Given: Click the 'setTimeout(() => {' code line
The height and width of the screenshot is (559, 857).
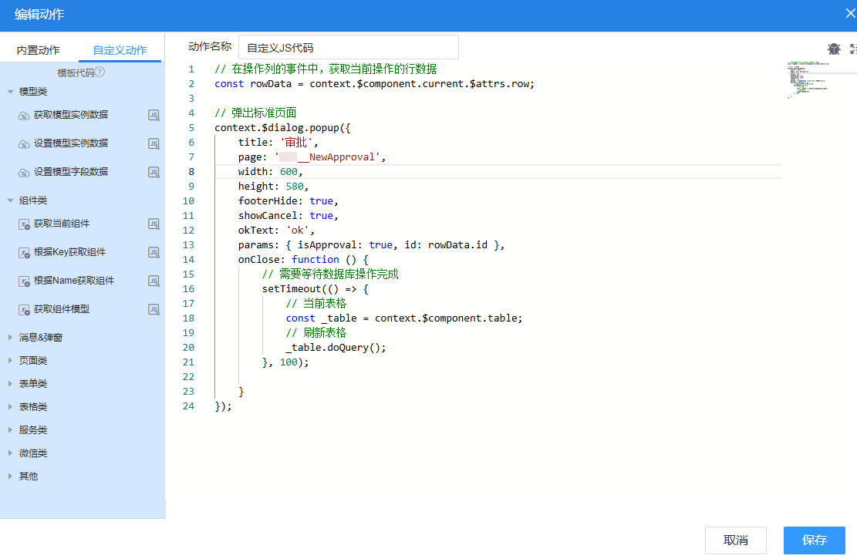Looking at the screenshot, I should [315, 288].
